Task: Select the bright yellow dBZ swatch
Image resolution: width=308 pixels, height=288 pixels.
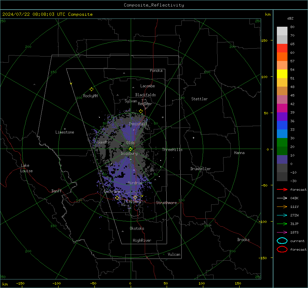Action: 282,74
